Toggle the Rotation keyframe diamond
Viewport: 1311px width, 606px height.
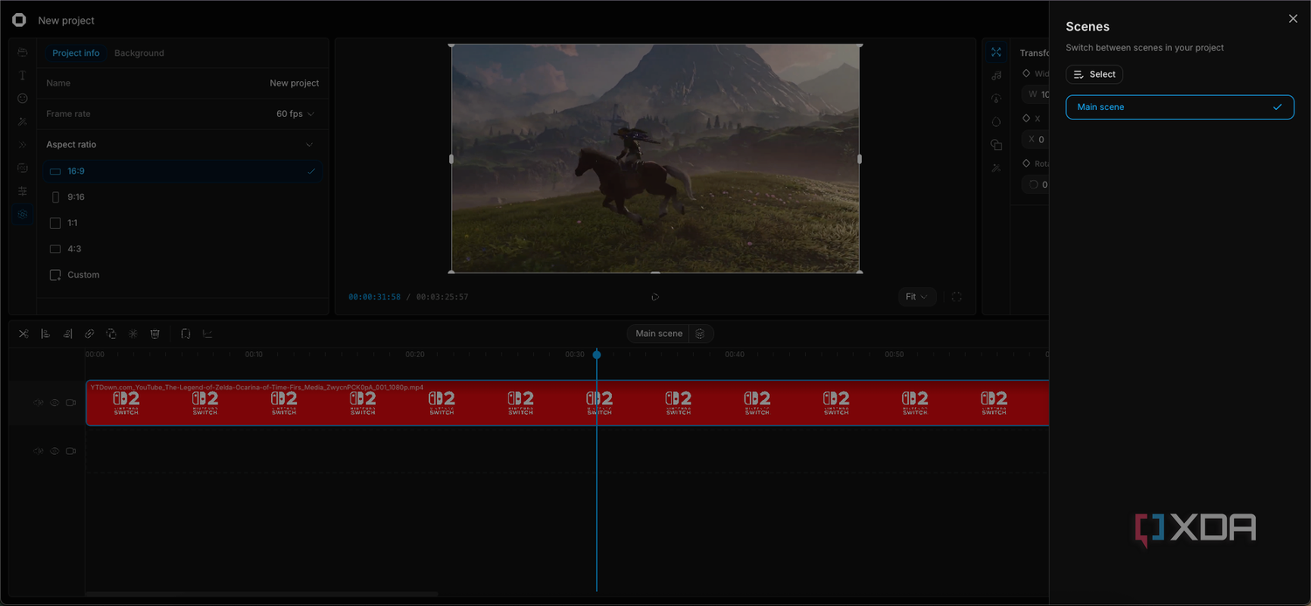coord(1026,163)
